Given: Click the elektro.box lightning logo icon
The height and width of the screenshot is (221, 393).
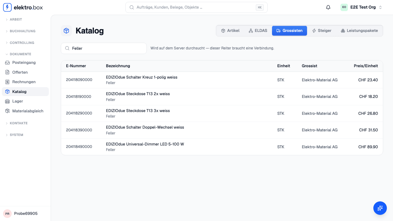Looking at the screenshot, I should [x=7, y=7].
